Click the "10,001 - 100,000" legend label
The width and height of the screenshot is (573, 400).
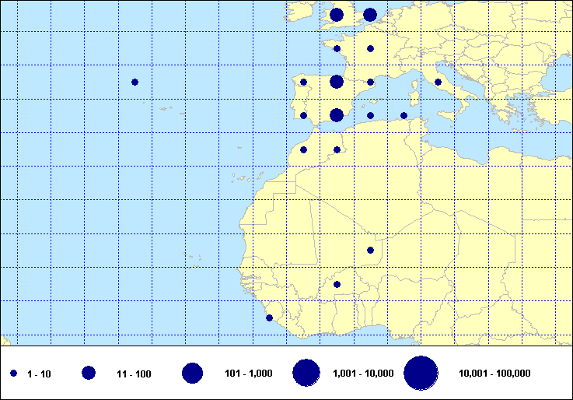(x=494, y=374)
